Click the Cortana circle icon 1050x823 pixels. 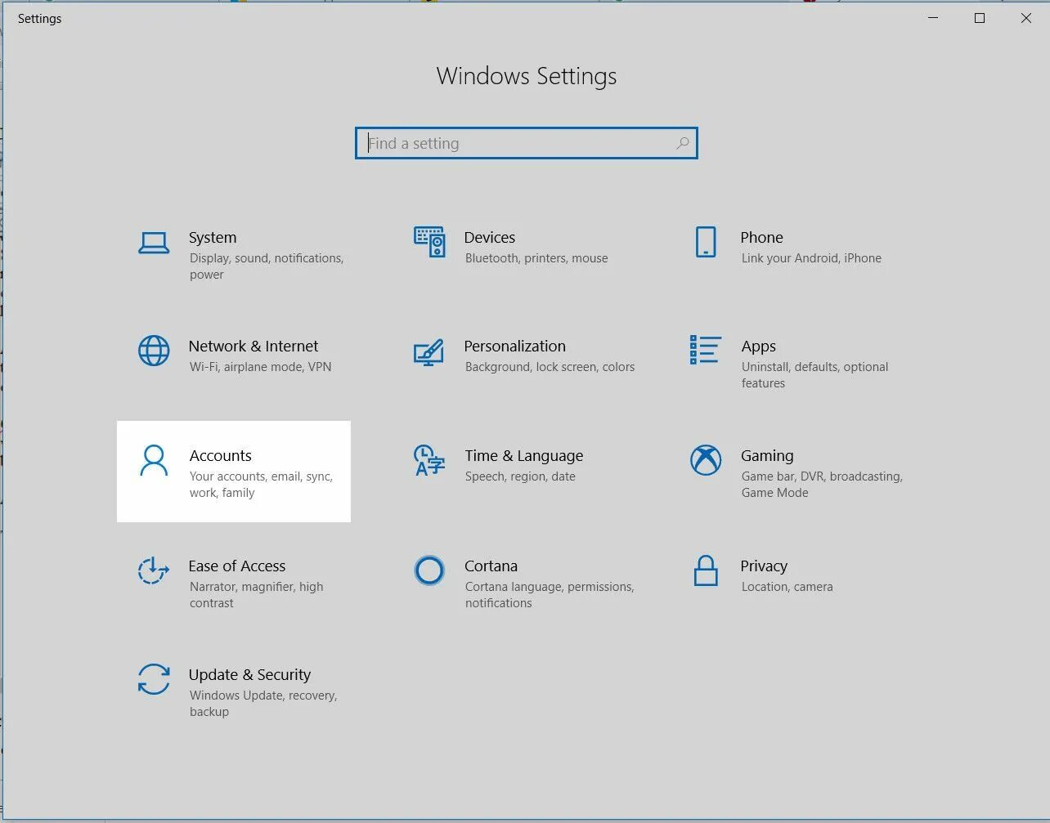tap(429, 570)
